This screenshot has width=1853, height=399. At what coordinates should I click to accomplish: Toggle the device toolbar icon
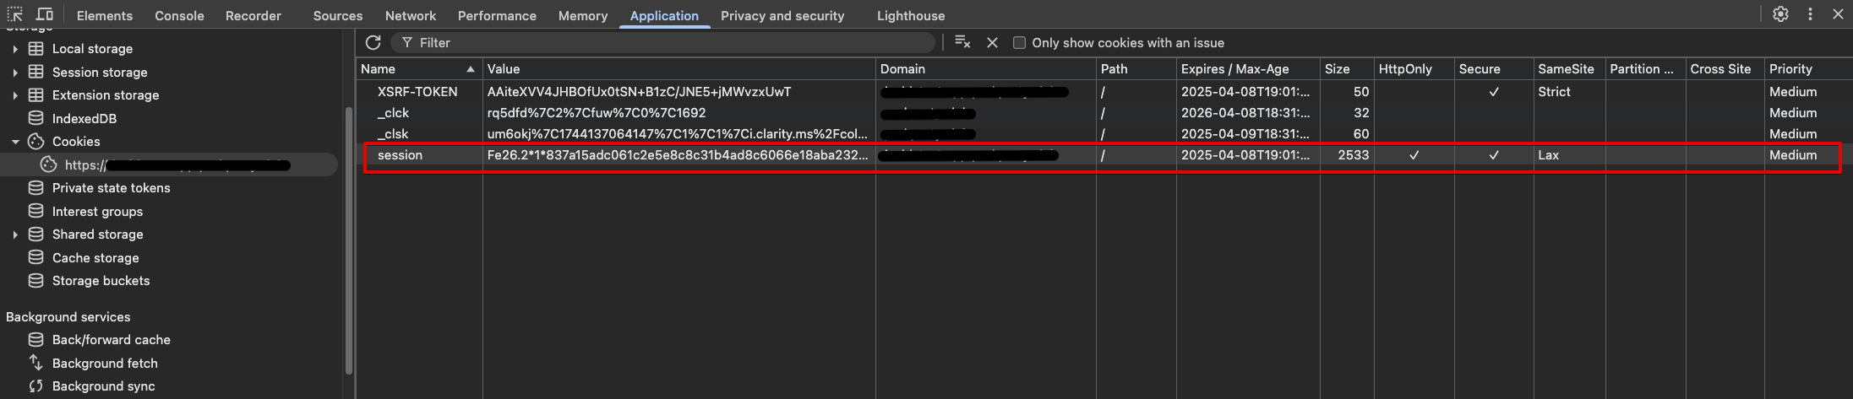pos(45,14)
